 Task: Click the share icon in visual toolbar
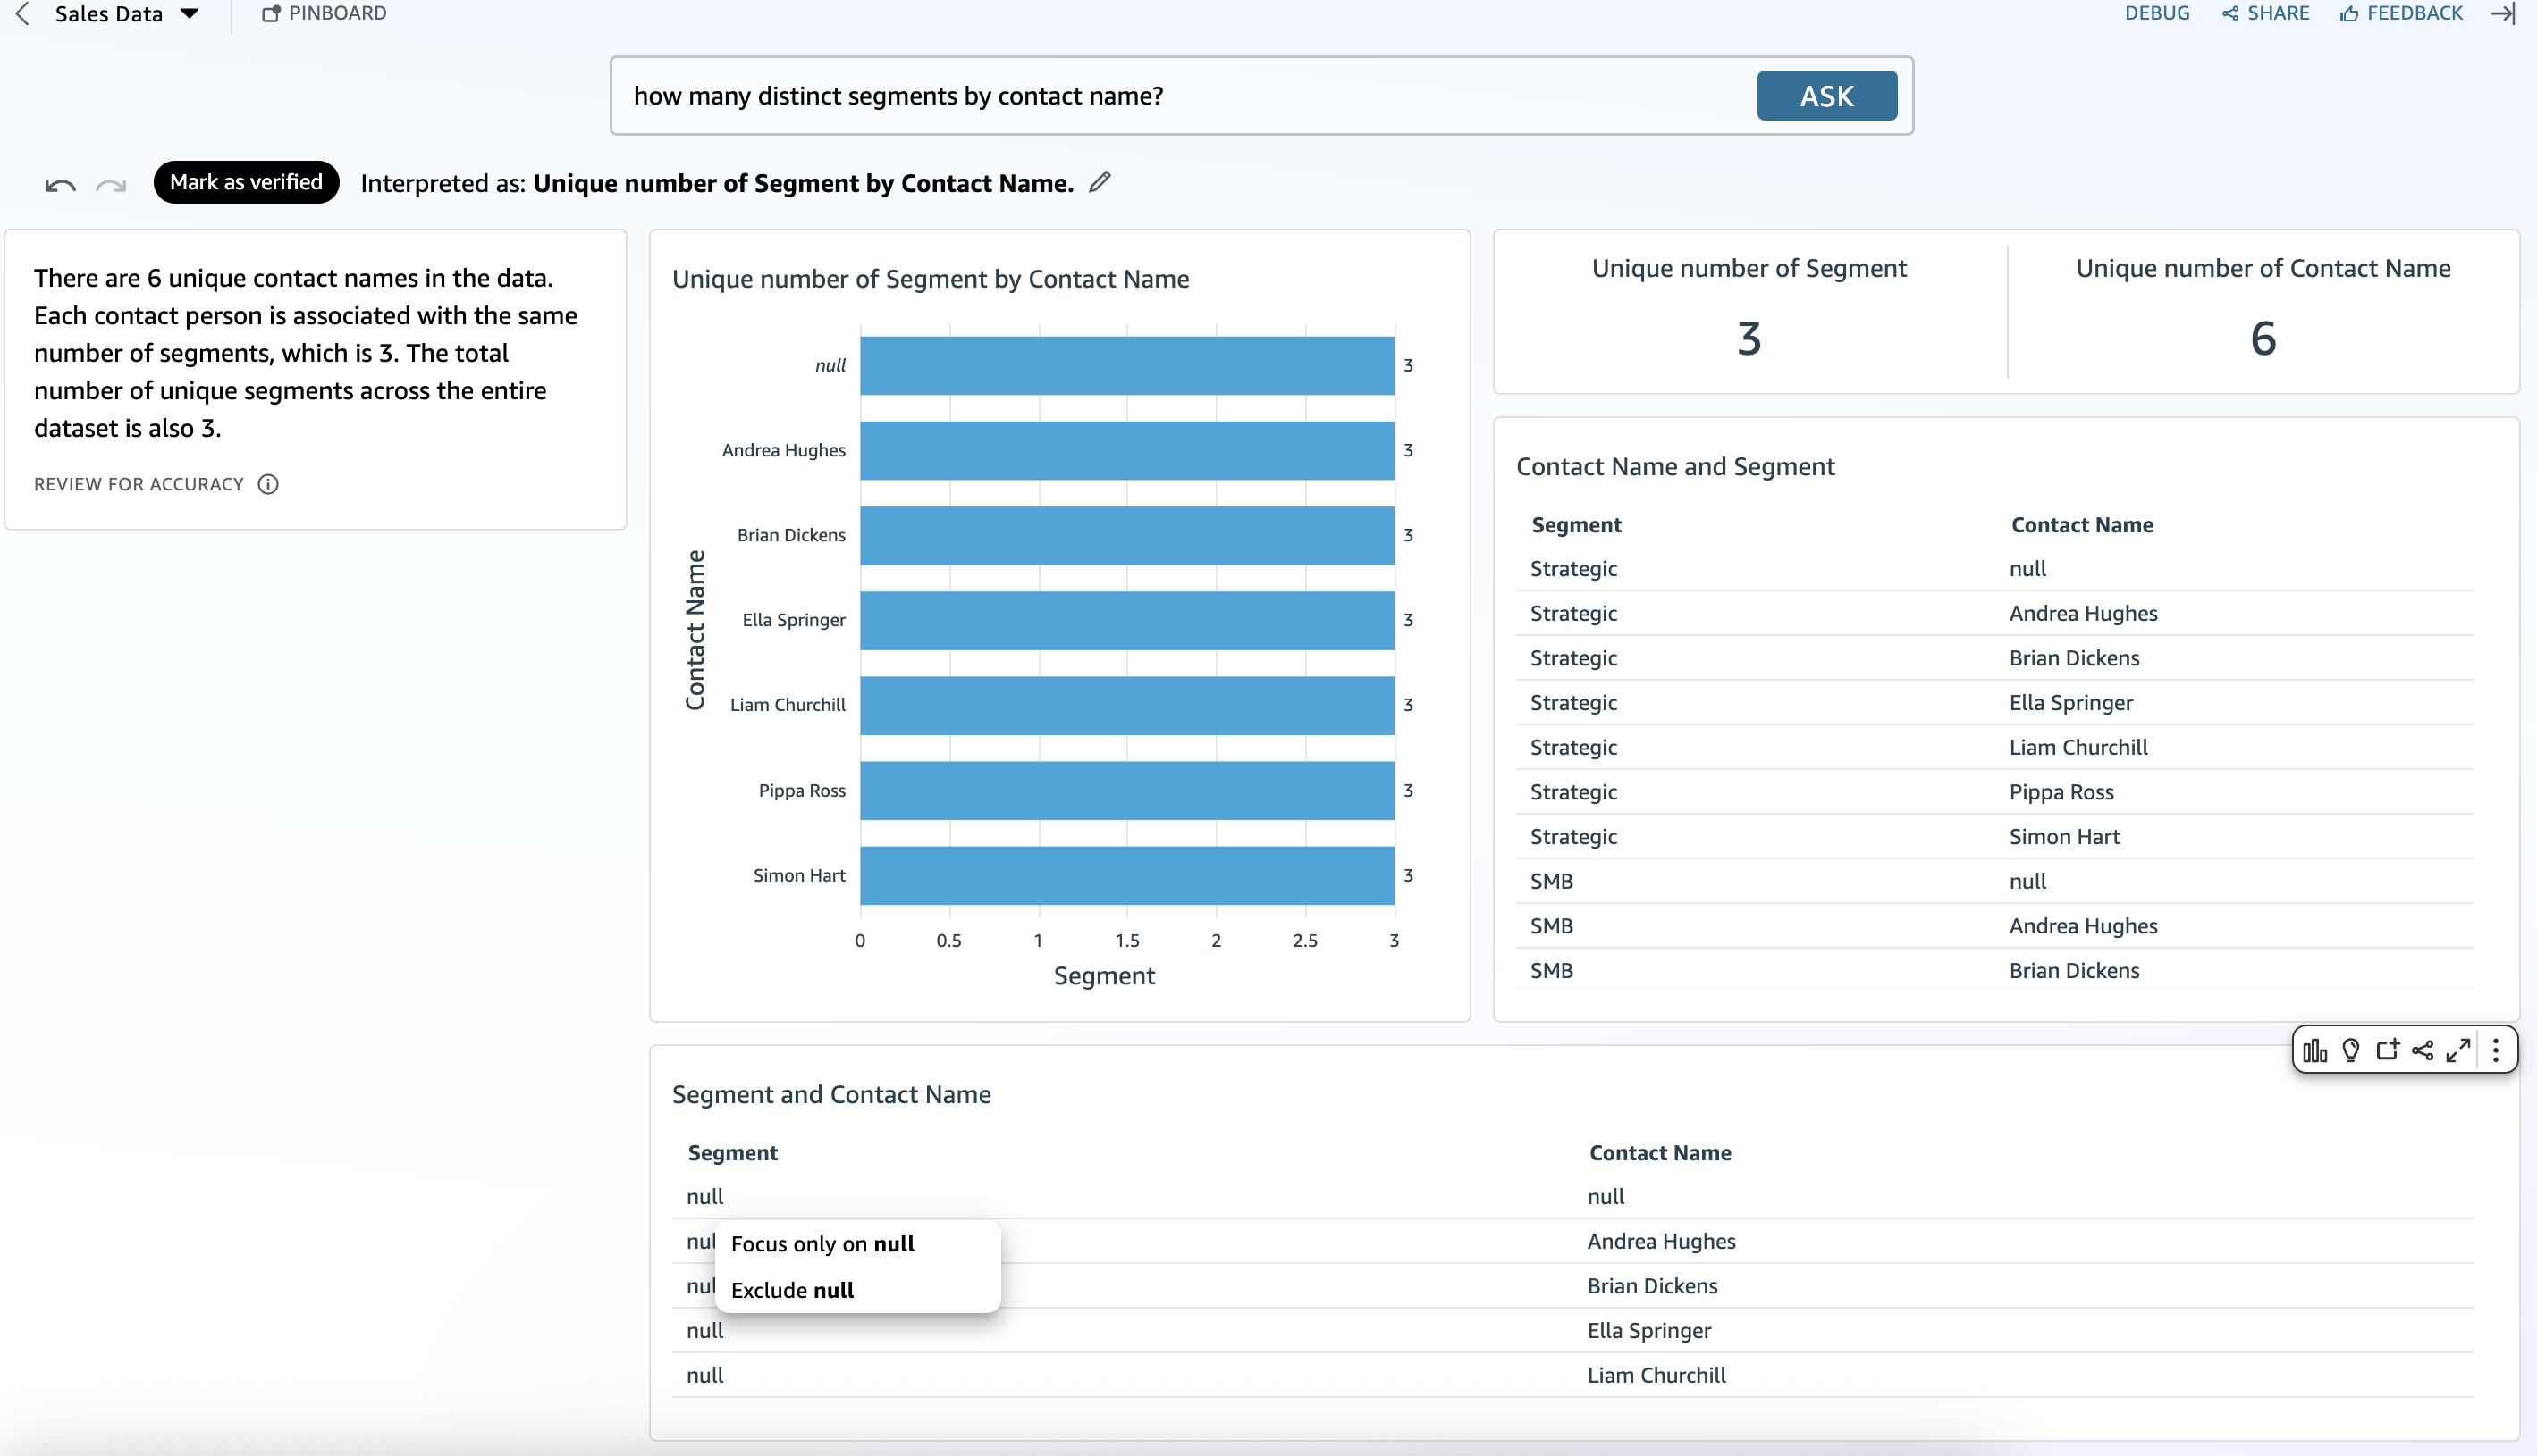click(x=2423, y=1050)
